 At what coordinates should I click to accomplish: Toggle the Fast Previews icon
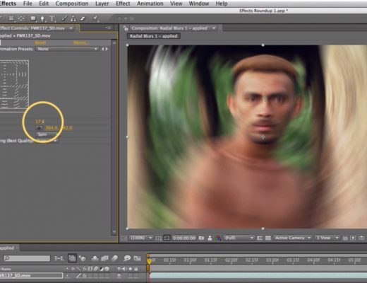[353, 238]
